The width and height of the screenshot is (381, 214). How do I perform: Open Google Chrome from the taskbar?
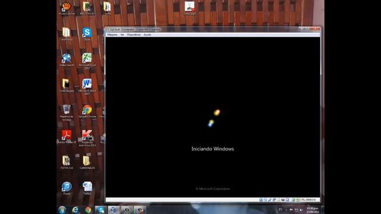[88, 210]
